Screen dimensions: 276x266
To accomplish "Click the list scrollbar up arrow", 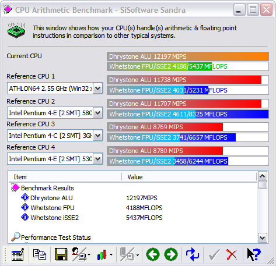I will click(x=263, y=176).
